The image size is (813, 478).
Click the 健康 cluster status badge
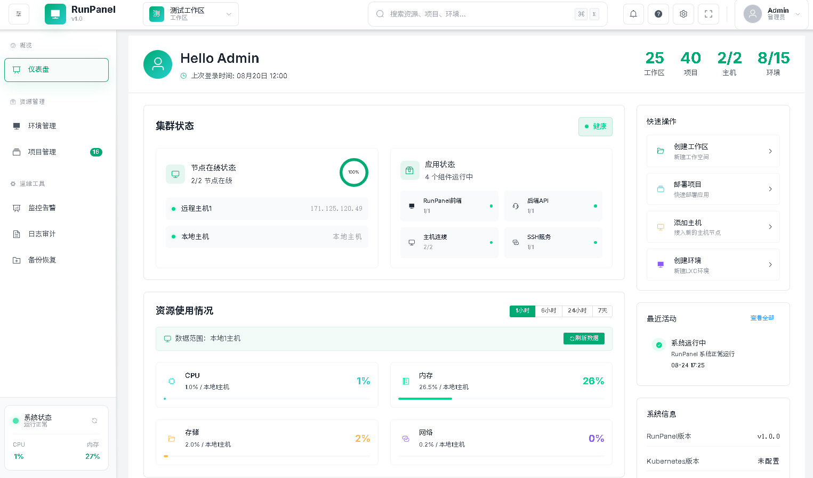click(x=595, y=127)
